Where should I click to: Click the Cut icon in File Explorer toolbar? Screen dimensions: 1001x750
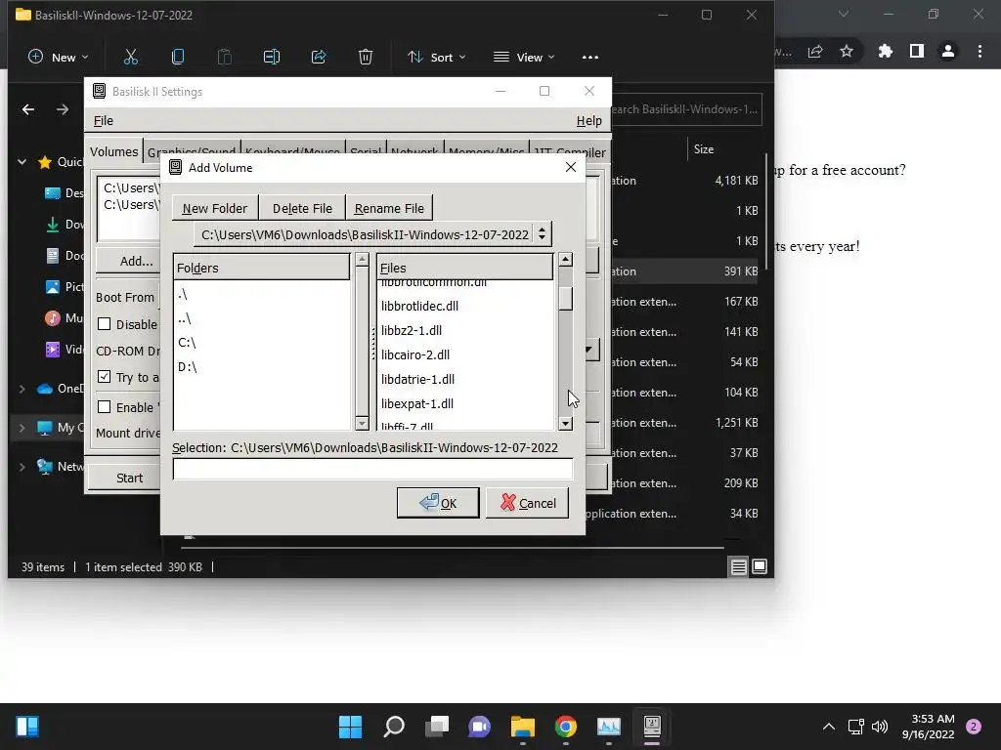pyautogui.click(x=131, y=57)
